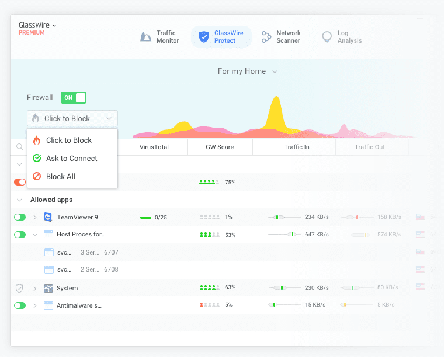Click the US flag in Host Process row

click(421, 235)
